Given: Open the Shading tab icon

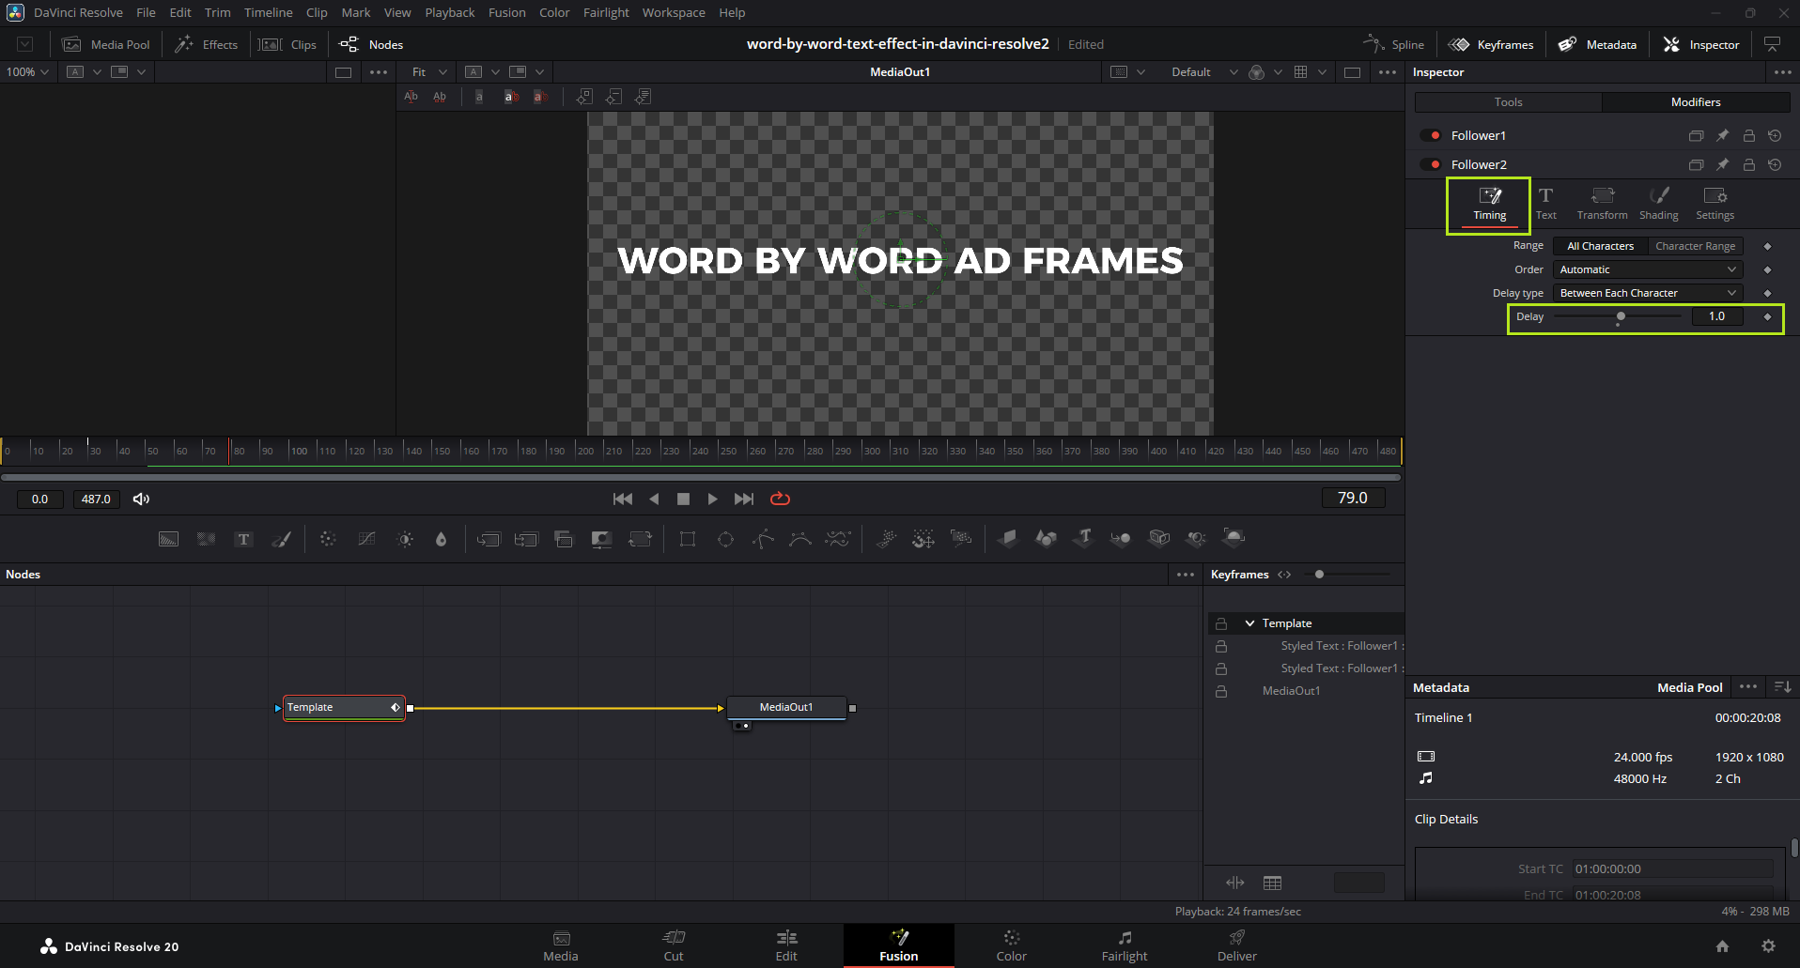Looking at the screenshot, I should [1658, 203].
